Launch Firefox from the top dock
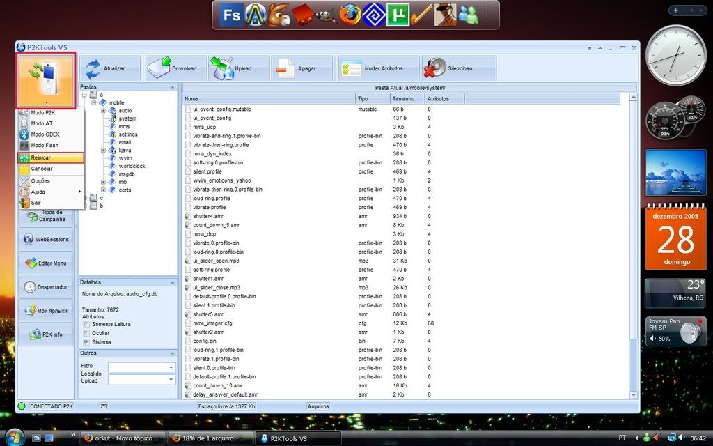Viewport: 713px width, 446px height. point(350,15)
